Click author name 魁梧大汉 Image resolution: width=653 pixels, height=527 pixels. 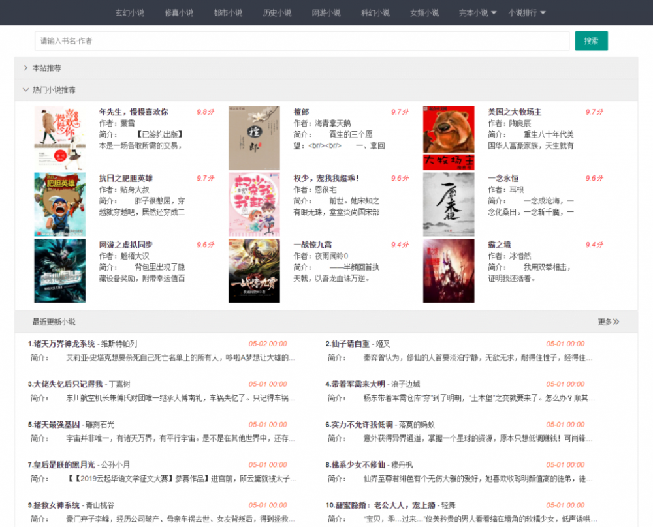[x=135, y=256]
